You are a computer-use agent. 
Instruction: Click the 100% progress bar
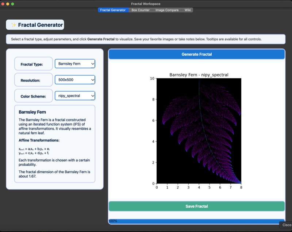click(x=197, y=221)
